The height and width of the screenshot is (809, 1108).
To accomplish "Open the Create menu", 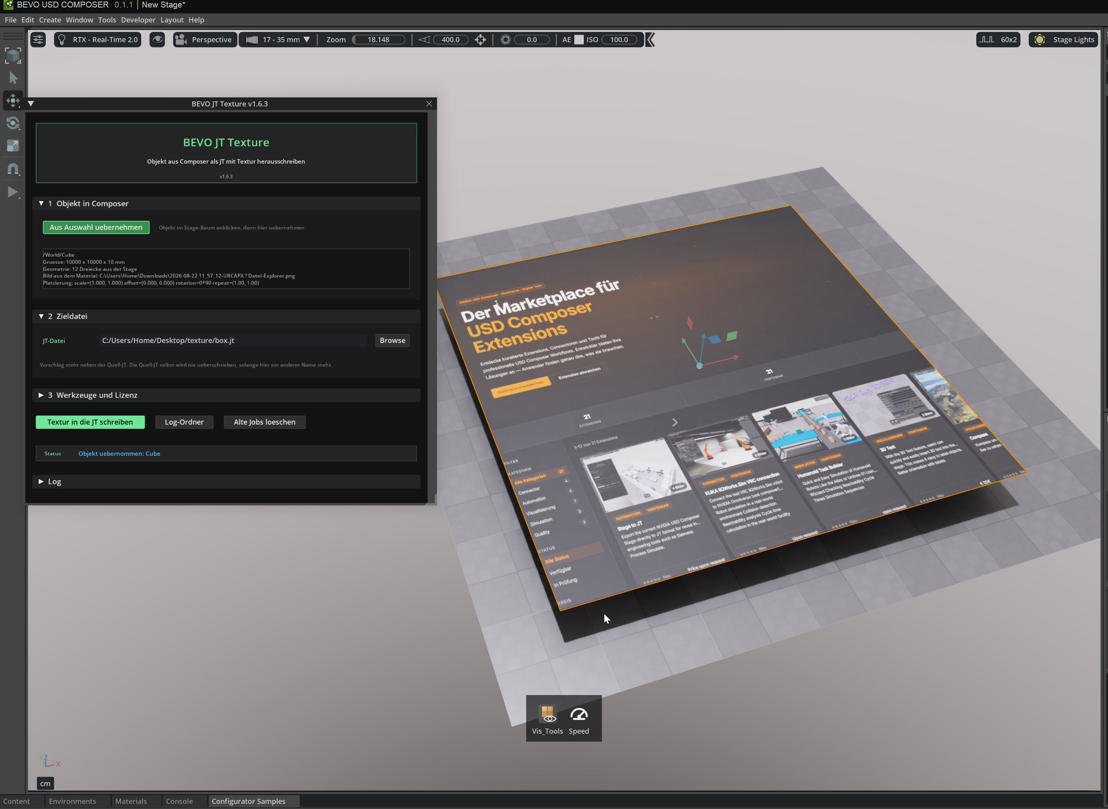I will pyautogui.click(x=50, y=20).
